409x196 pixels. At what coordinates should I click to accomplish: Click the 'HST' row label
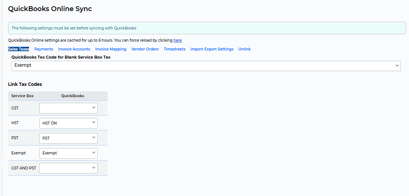15,123
